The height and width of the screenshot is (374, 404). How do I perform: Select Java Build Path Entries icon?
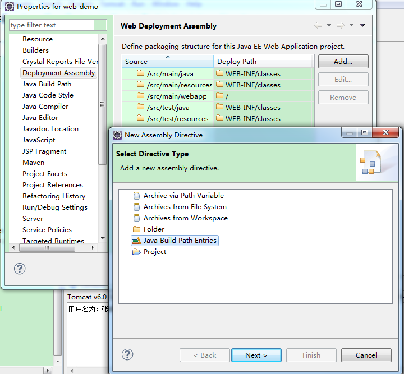coord(136,241)
